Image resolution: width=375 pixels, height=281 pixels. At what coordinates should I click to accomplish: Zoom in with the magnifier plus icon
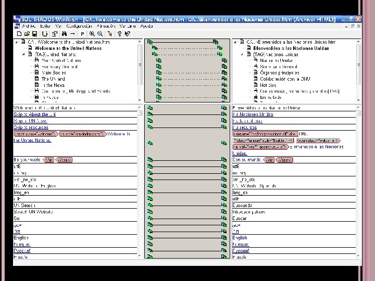point(92,34)
